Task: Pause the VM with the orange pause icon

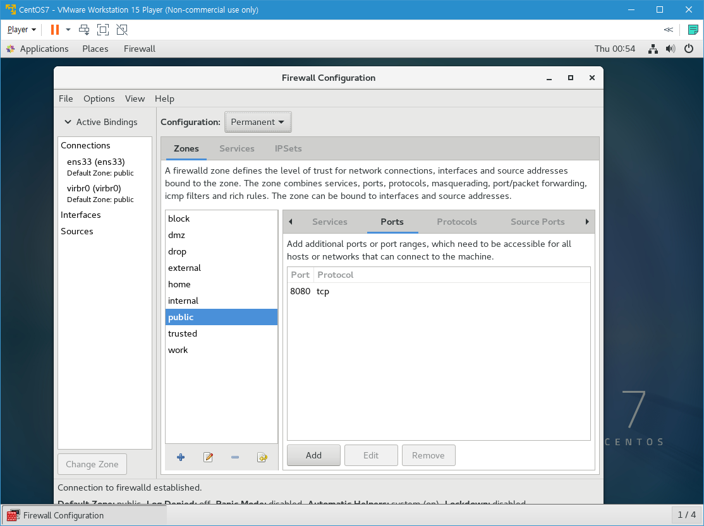Action: (55, 30)
